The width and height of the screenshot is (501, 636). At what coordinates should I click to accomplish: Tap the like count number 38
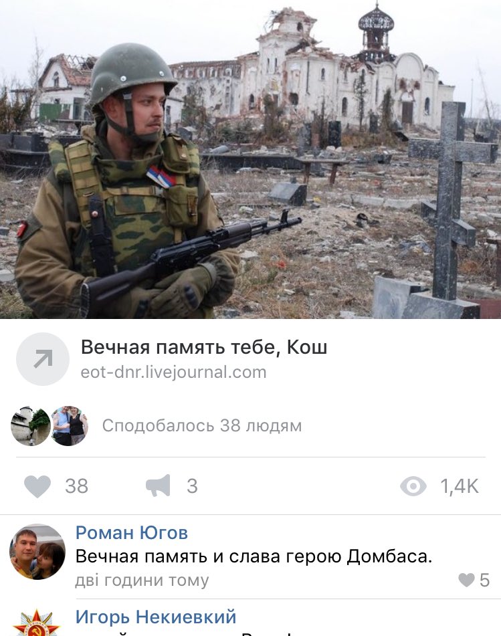[x=77, y=486]
